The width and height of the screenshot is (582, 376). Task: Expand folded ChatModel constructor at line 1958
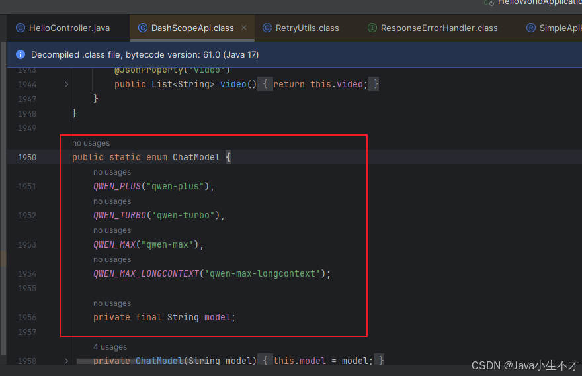(66, 361)
